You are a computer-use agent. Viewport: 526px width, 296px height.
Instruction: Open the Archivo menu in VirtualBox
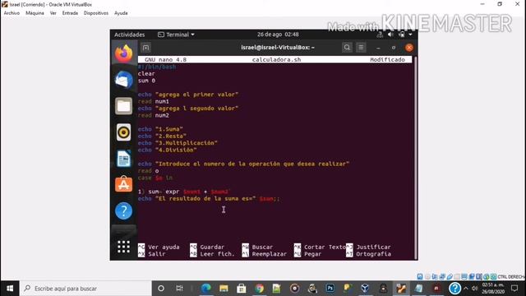12,13
